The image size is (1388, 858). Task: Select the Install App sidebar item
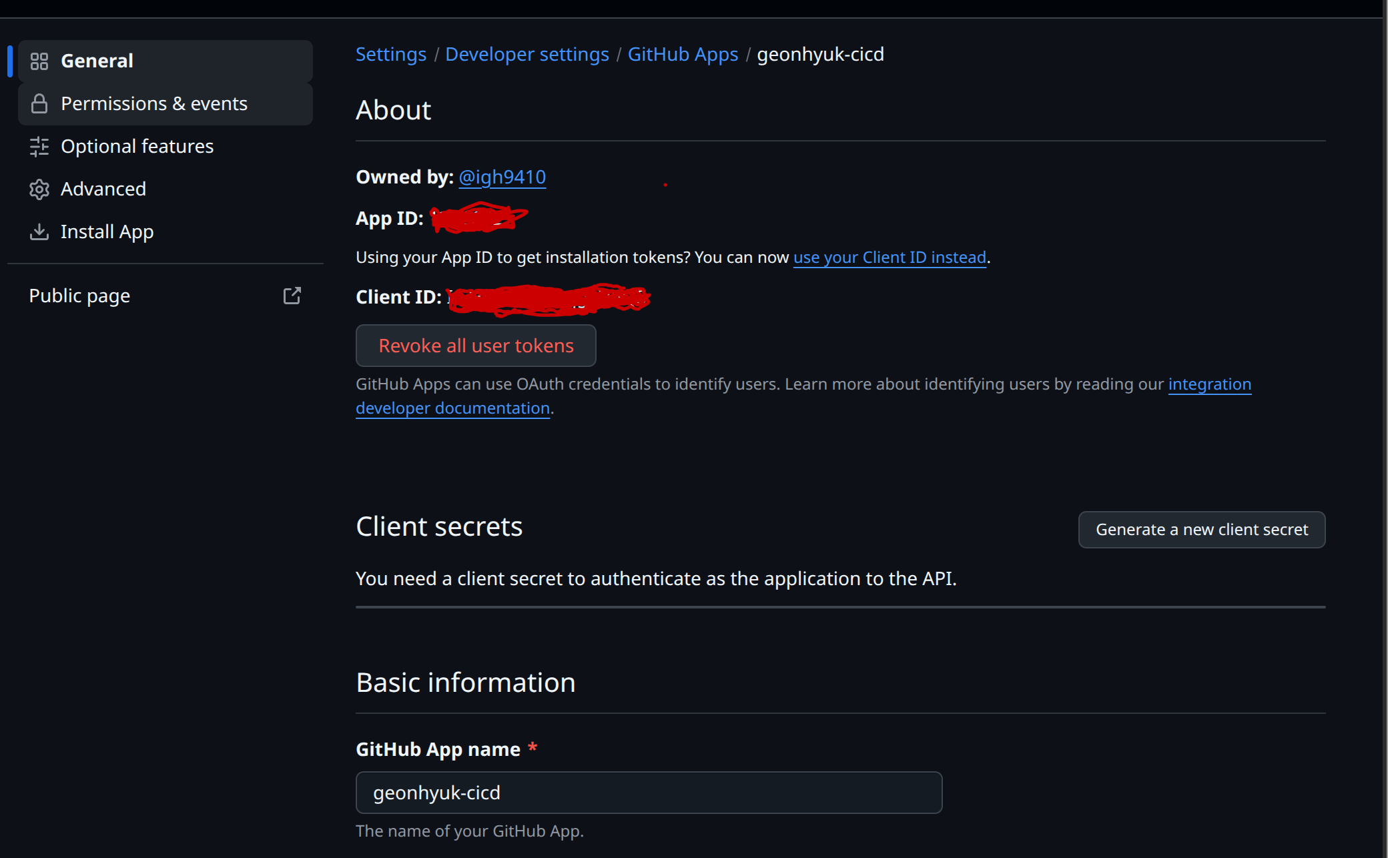click(x=107, y=232)
